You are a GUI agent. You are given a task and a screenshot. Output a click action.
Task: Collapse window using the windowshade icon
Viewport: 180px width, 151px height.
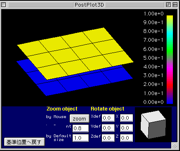175,5
